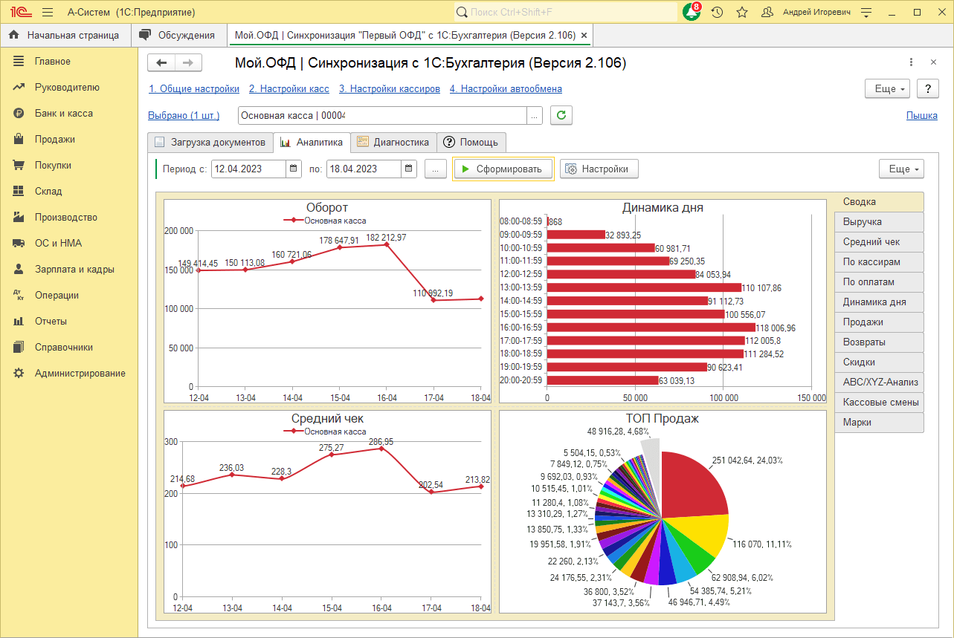Click the question mark help button
The height and width of the screenshot is (638, 954).
[x=927, y=88]
